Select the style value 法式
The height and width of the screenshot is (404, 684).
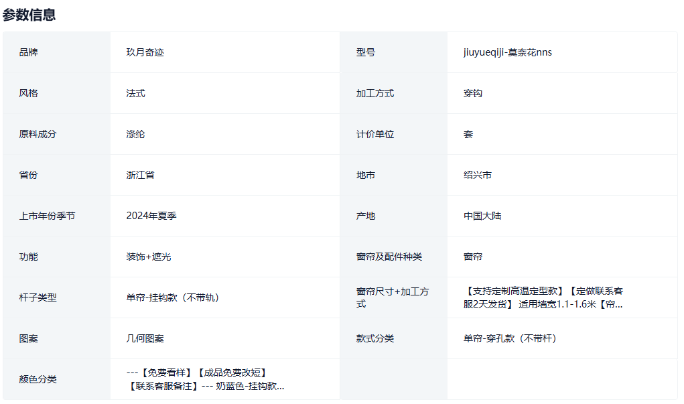[x=135, y=93]
